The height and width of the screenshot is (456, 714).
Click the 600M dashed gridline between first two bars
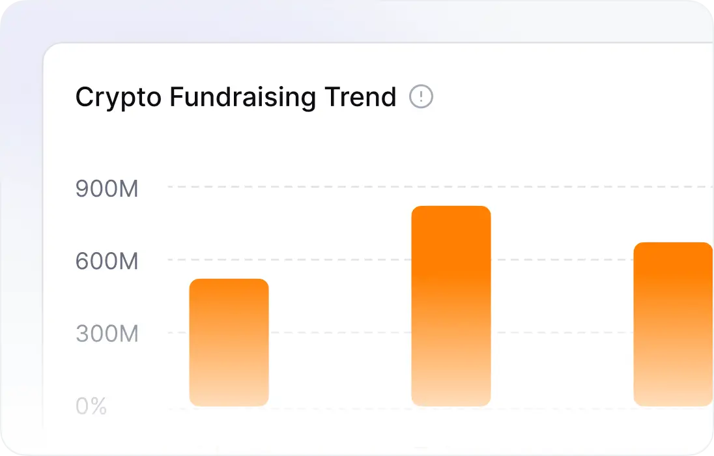click(339, 260)
